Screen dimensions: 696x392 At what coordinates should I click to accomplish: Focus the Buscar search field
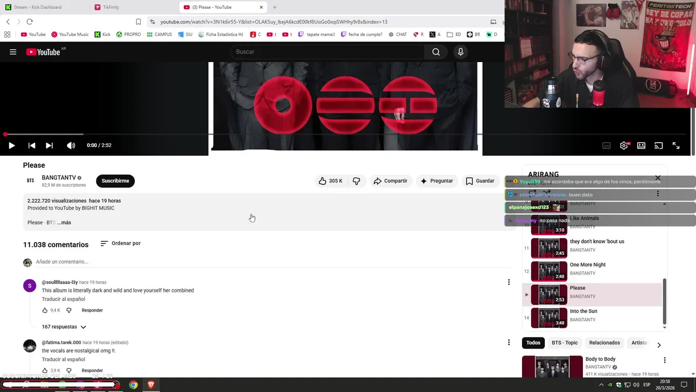coord(328,52)
